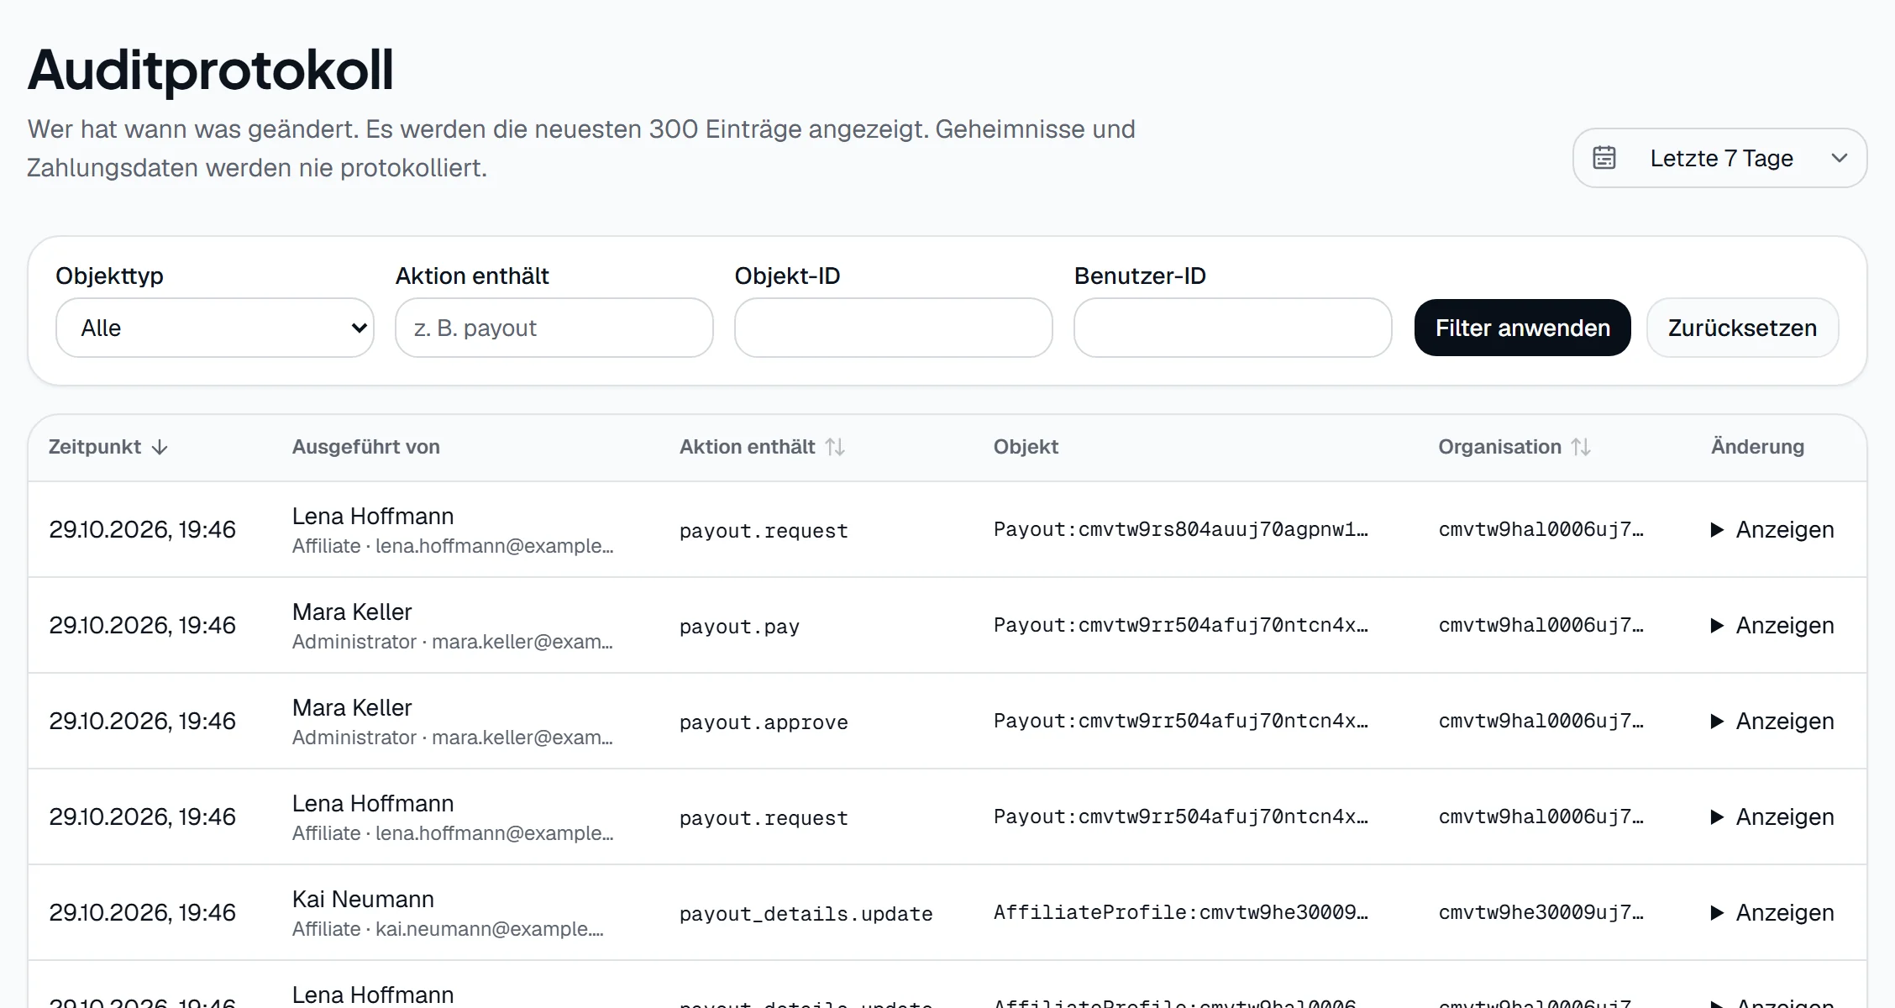The image size is (1895, 1008).
Task: Click payout.pay action text
Action: pos(739,627)
